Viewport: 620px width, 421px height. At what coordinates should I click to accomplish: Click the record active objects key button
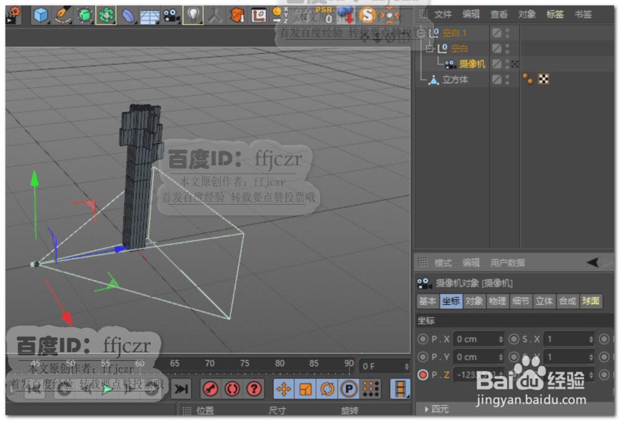coord(210,389)
